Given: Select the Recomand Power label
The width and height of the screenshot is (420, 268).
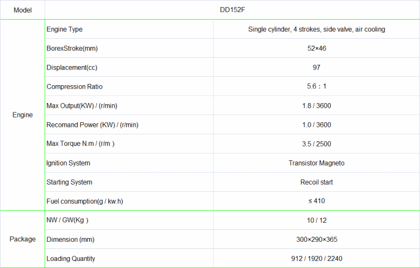Looking at the screenshot, I should point(92,124).
